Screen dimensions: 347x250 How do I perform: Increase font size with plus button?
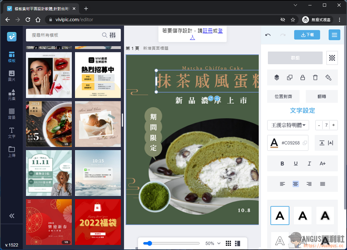click(333, 125)
